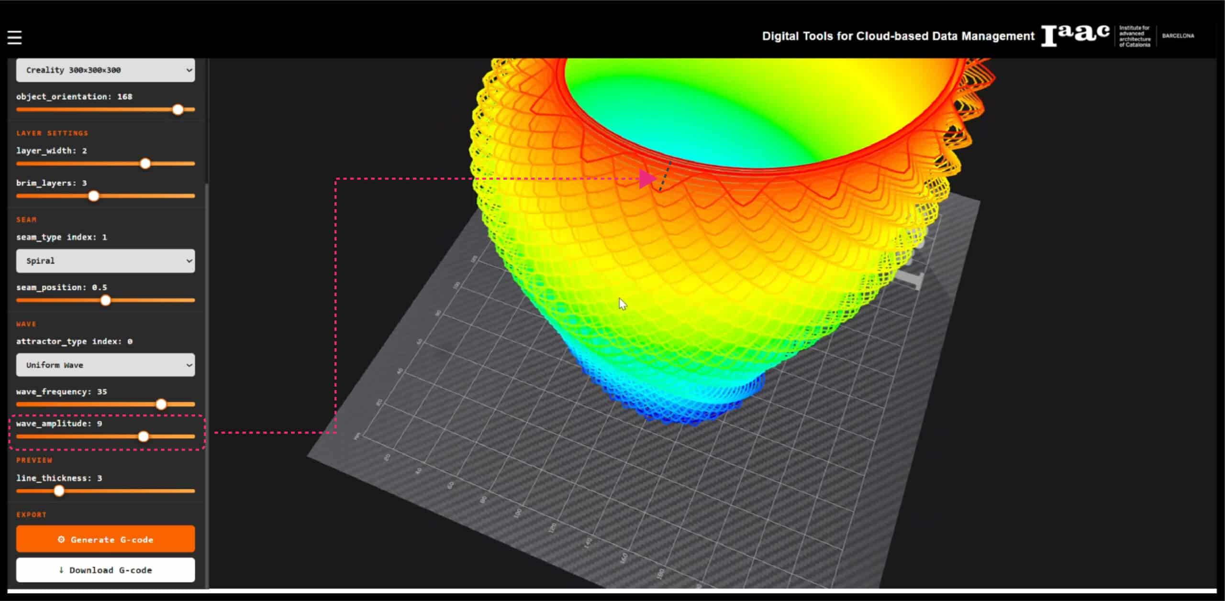The height and width of the screenshot is (601, 1225).
Task: Click the layer_width slider handle
Action: 145,164
